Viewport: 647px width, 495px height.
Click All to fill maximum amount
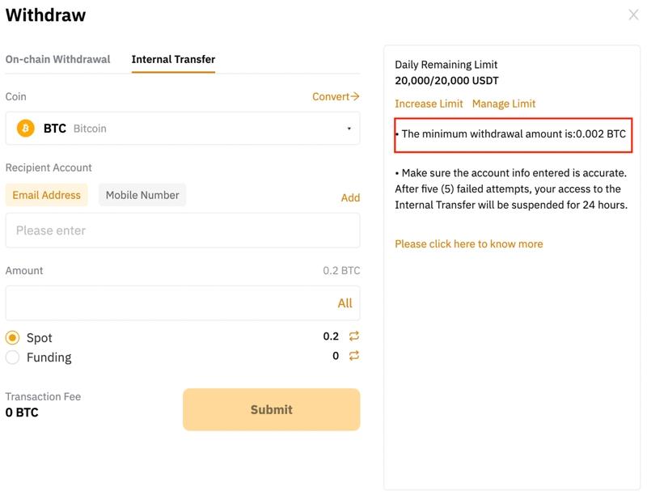point(345,303)
